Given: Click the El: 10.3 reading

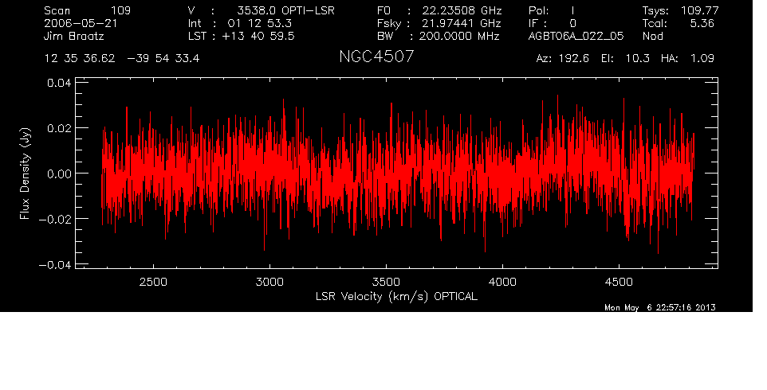Looking at the screenshot, I should 625,59.
